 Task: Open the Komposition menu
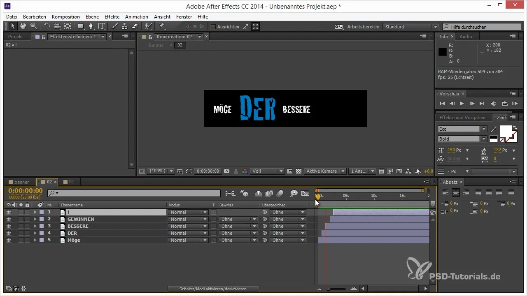(x=66, y=17)
